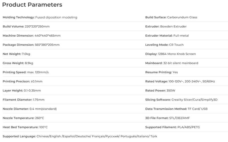Click the Build Volume 220*220*250mm entry
228x142 pixels.
coord(26,26)
